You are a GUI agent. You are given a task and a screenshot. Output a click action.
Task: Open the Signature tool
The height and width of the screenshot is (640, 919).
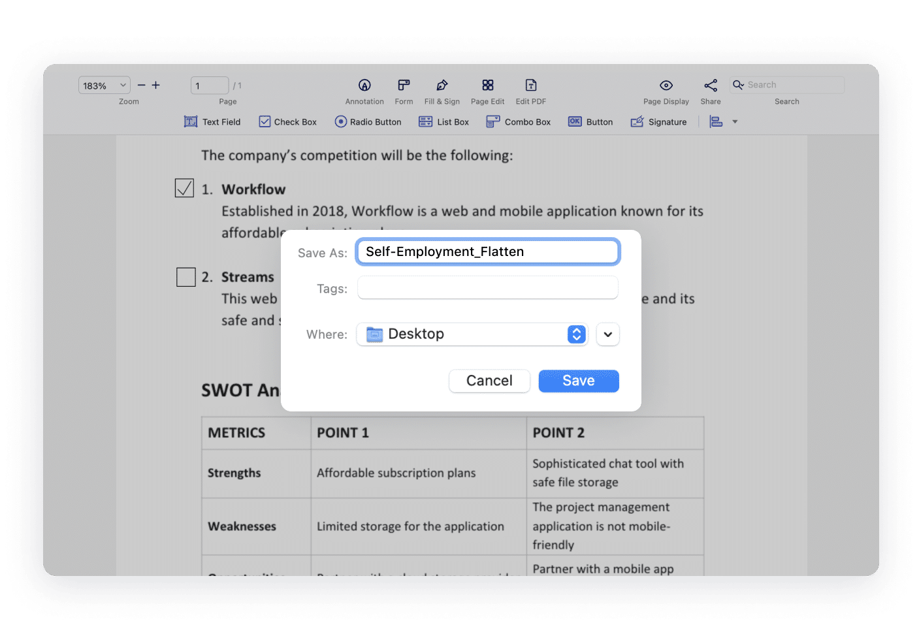point(659,121)
